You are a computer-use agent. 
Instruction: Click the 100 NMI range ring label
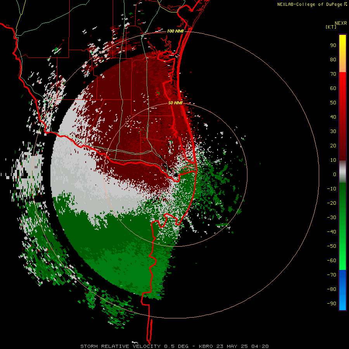175,31
